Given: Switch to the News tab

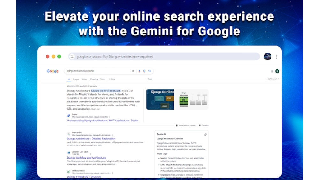Looking at the screenshot, I should click(103, 79).
